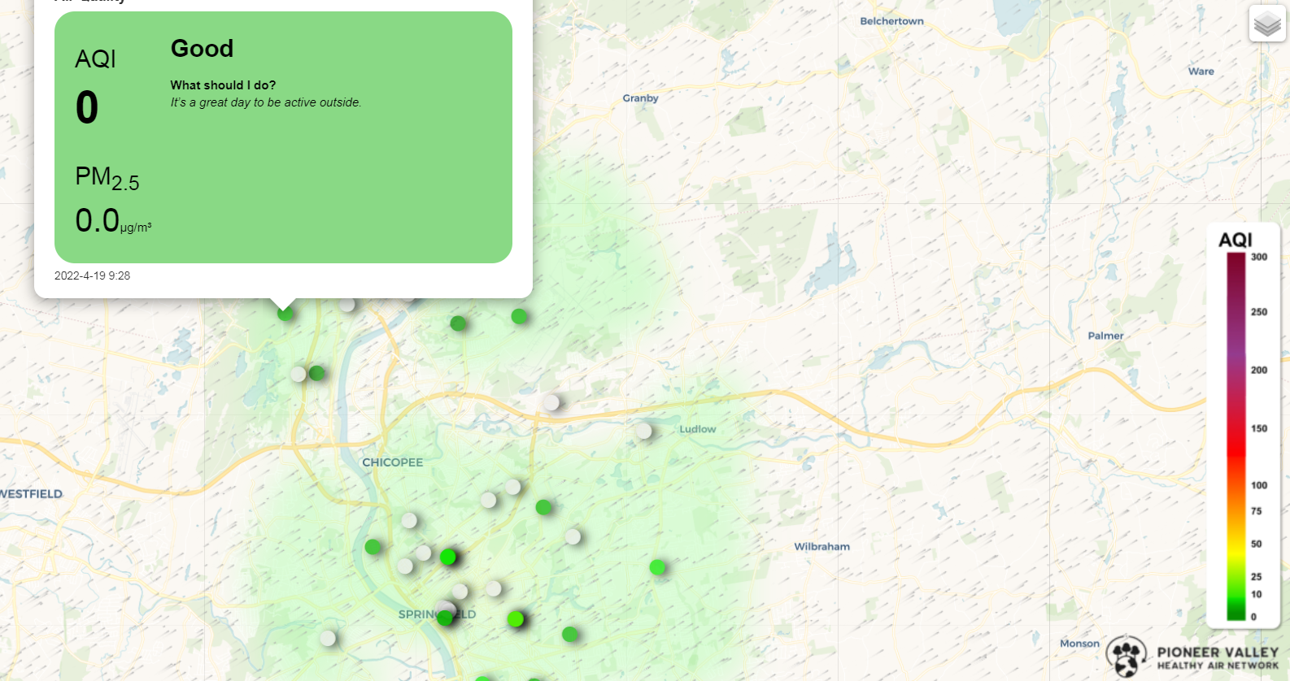Screen dimensions: 1290x681
Task: Select gray sensor marker immediately left of Ludlow
Action: click(x=643, y=431)
